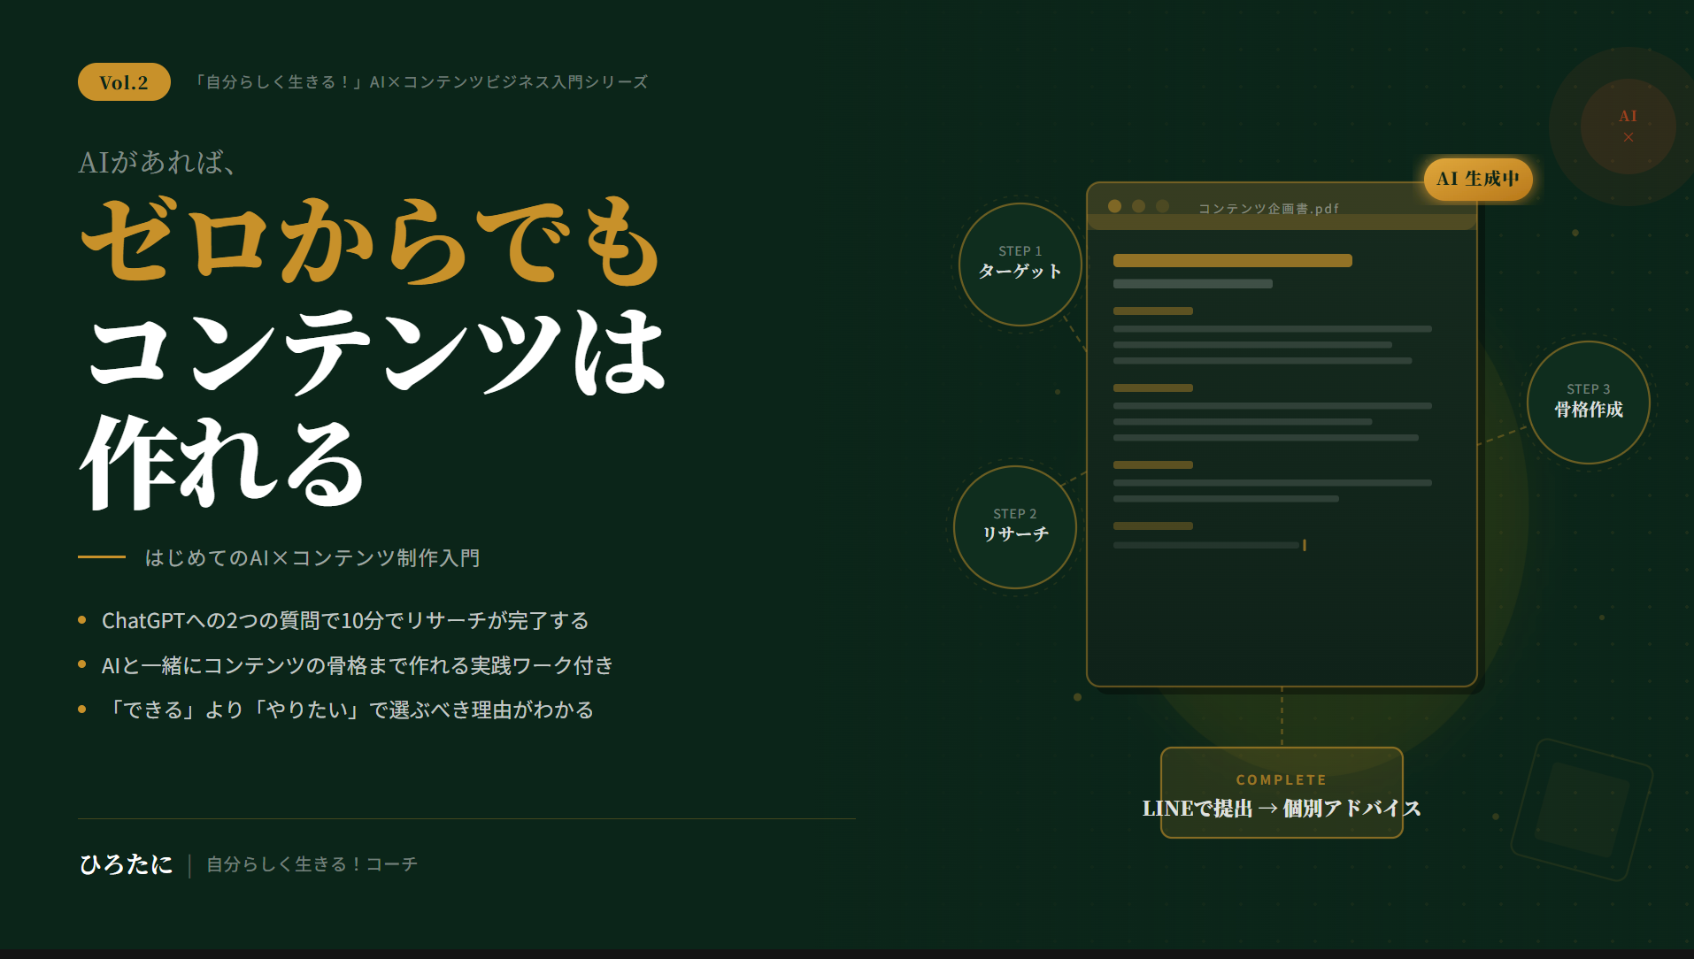
Task: Select the STEP 2 リサーチ circle
Action: (1015, 527)
